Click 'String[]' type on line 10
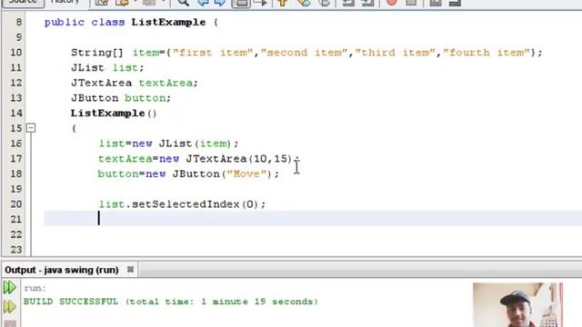The width and height of the screenshot is (582, 327). [x=97, y=53]
